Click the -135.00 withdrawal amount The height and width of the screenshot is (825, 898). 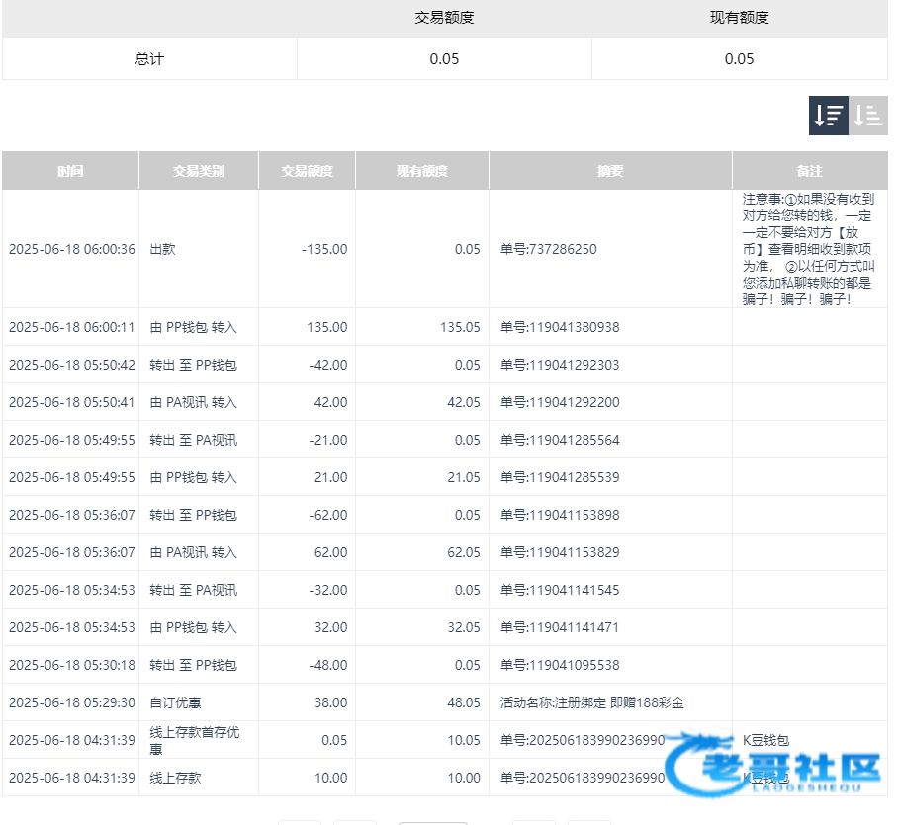(324, 249)
